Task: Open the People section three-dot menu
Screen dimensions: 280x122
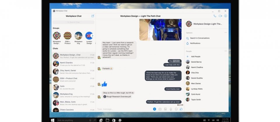Action: 225,51
